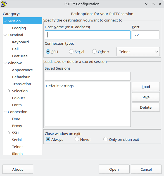
Task: Collapse the Window category chevron
Action: pos(5,63)
